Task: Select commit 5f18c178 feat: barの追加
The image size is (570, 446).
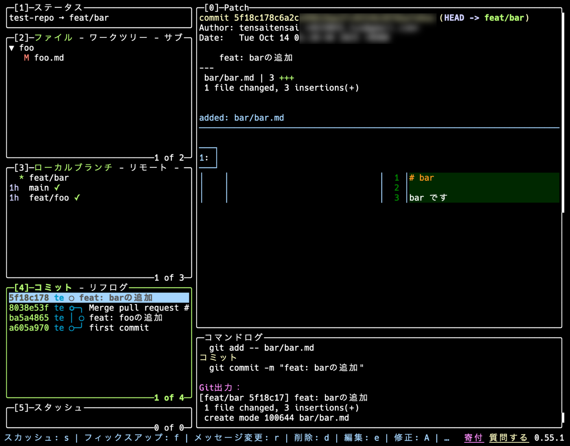Action: (x=99, y=298)
